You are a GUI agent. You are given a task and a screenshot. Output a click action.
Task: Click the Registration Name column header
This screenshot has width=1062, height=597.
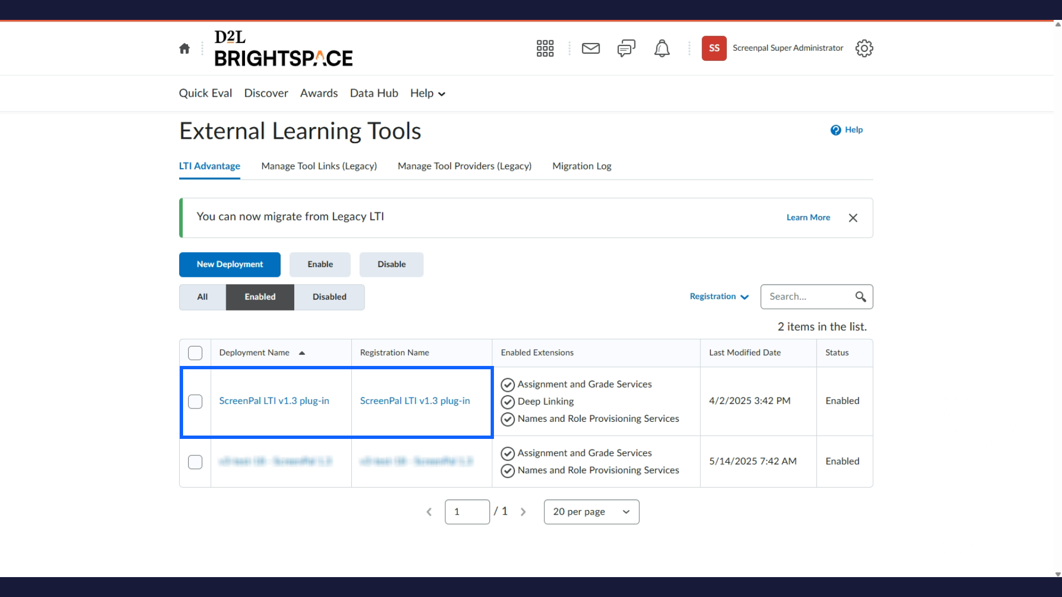click(394, 353)
